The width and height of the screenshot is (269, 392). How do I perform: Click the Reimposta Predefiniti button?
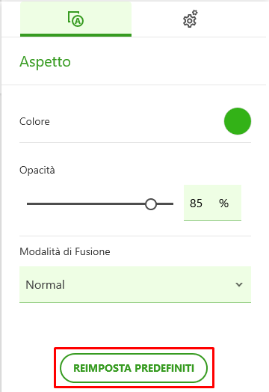click(x=134, y=368)
